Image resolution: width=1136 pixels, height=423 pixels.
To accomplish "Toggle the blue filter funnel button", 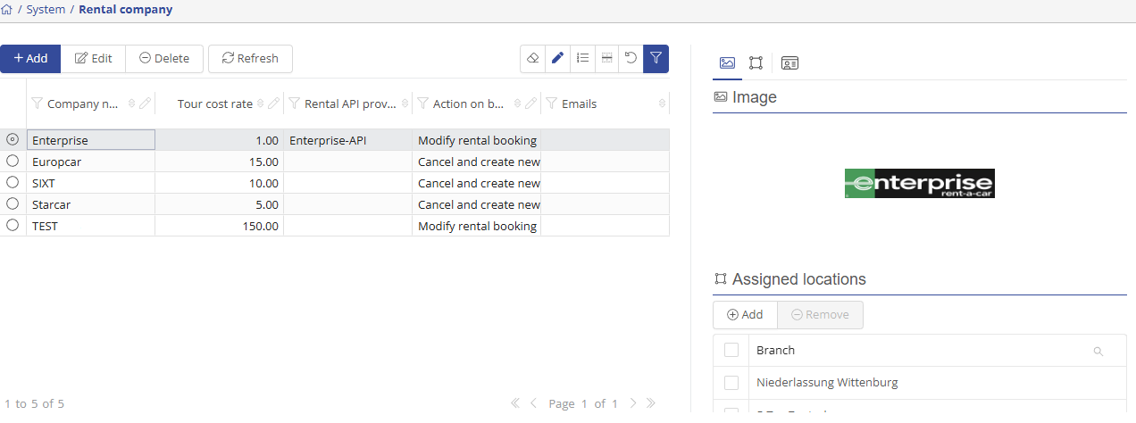I will (x=656, y=59).
